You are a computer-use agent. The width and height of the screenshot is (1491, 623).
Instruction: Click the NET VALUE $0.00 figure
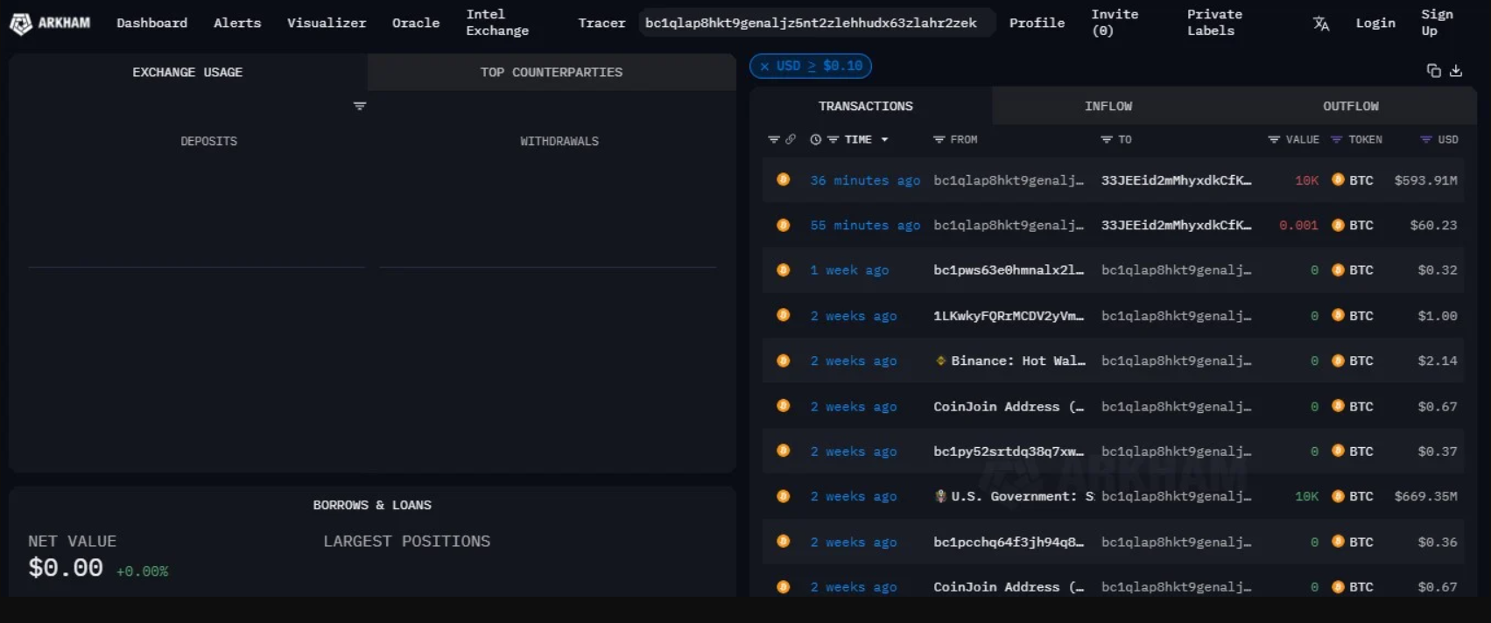(x=66, y=568)
